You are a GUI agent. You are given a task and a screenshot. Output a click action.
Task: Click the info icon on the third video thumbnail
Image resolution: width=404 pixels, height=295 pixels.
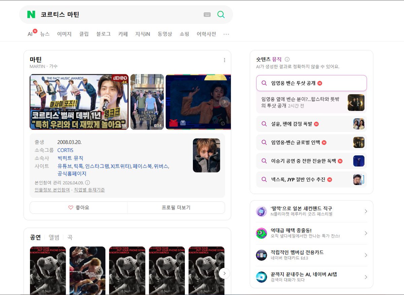click(223, 123)
